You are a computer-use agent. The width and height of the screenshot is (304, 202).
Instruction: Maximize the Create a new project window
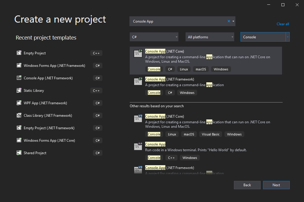pos(283,5)
